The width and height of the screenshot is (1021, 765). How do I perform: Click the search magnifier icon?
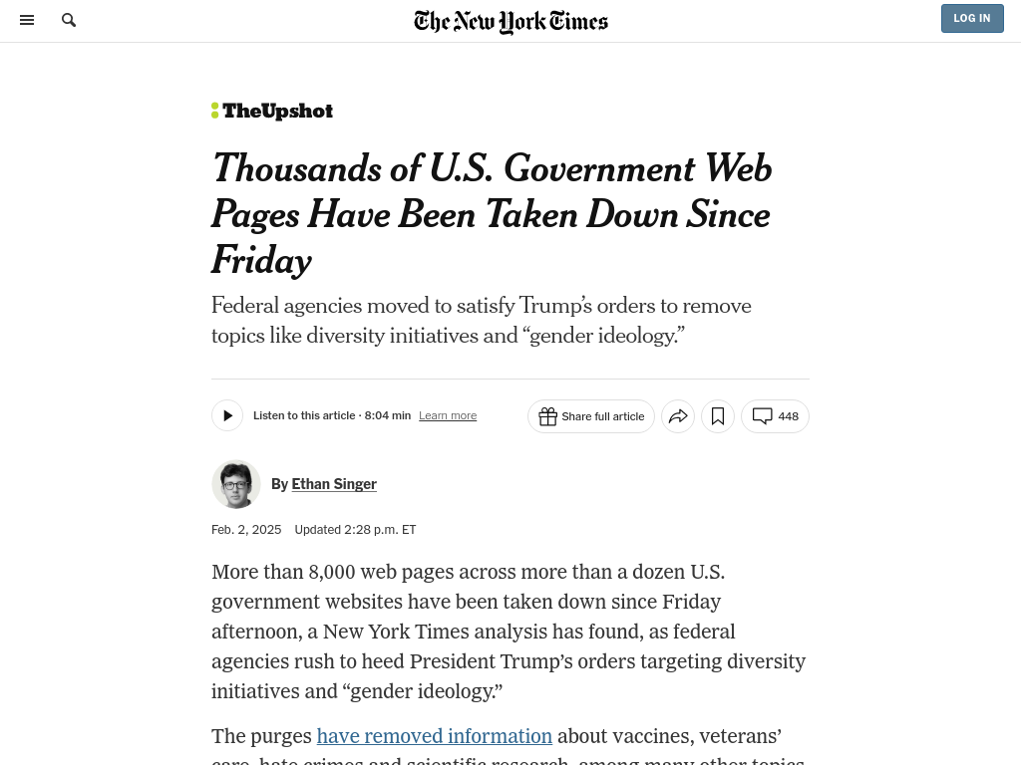tap(69, 20)
